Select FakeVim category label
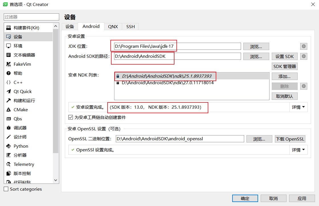This screenshot has width=319, height=206. [x=22, y=64]
